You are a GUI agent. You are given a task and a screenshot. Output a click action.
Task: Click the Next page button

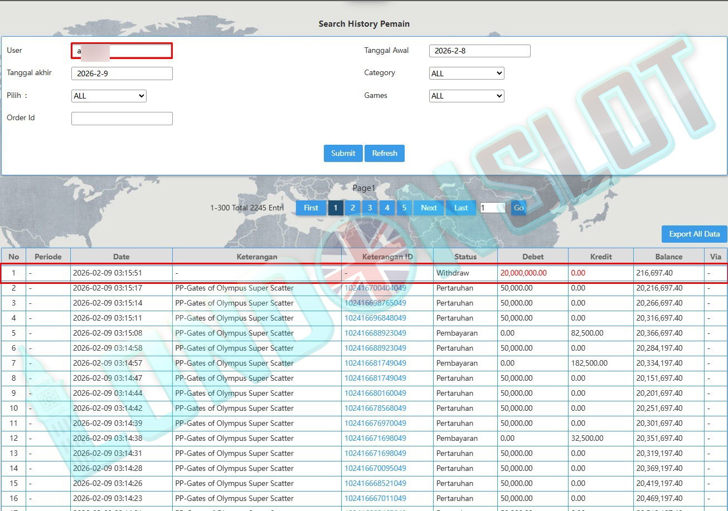tap(429, 208)
